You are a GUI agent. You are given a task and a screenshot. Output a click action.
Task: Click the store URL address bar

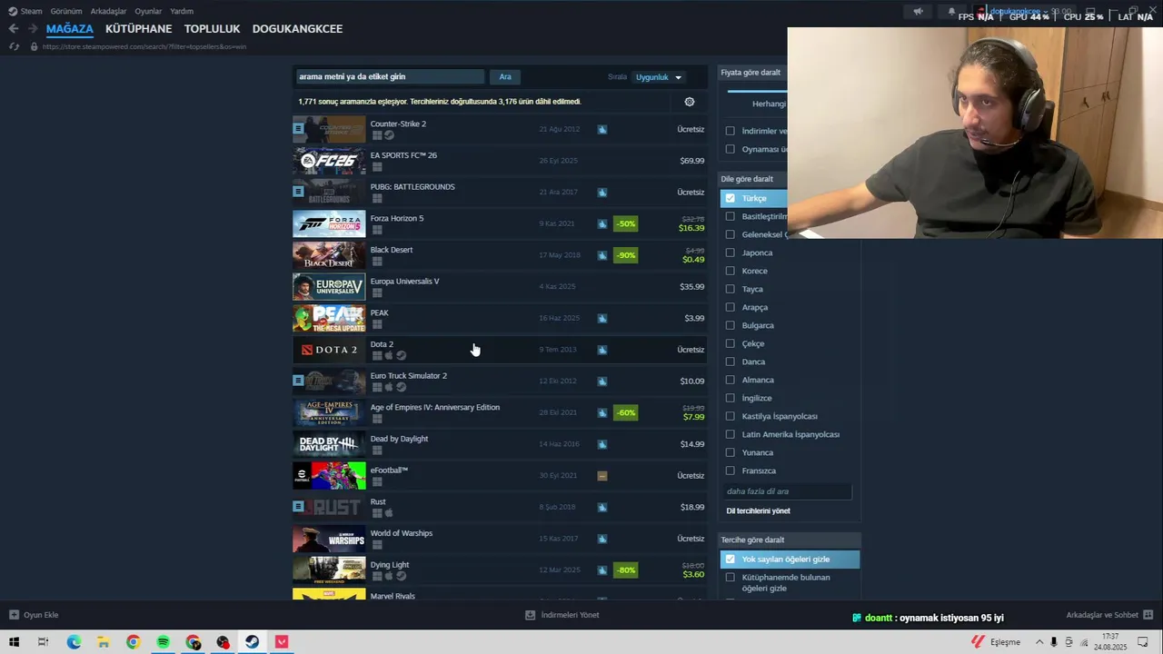point(144,46)
